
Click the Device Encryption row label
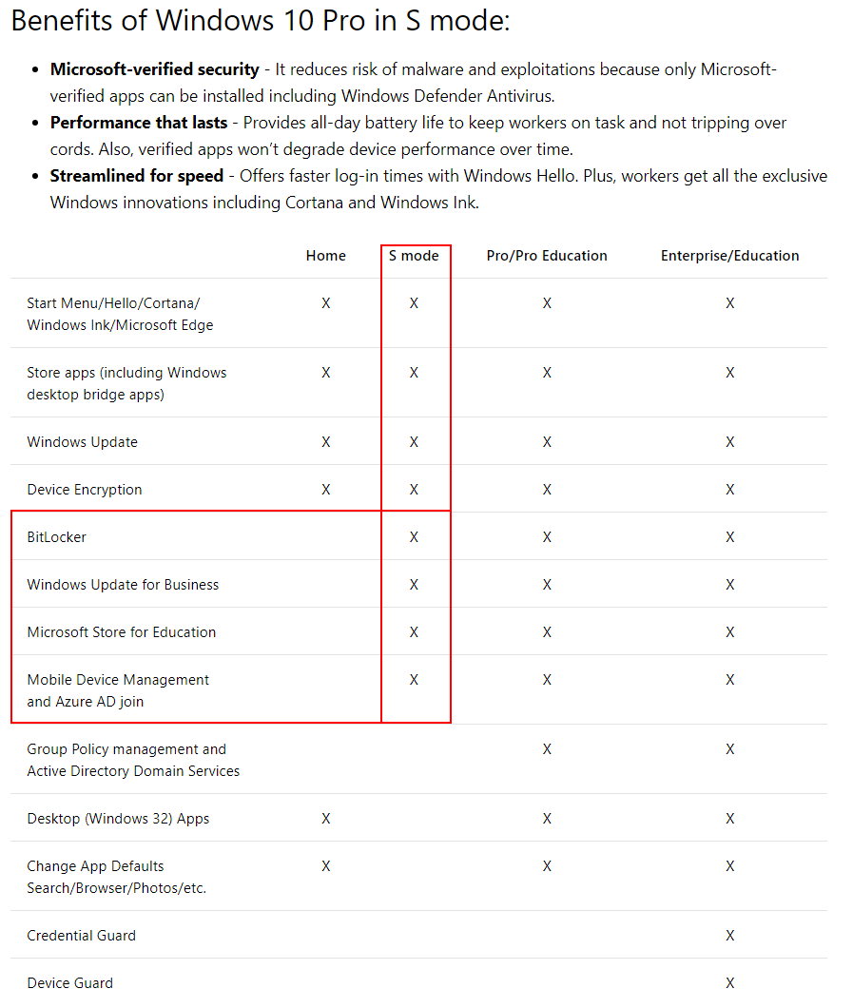point(85,490)
